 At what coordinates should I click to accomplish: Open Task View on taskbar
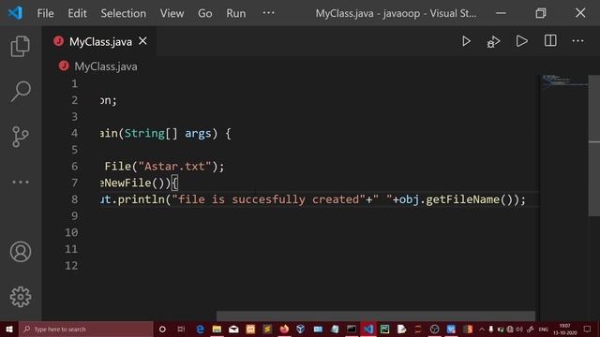(181, 329)
